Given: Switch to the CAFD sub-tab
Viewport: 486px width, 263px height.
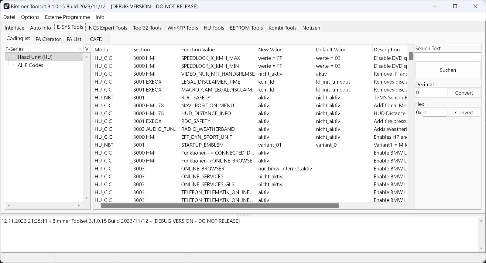Looking at the screenshot, I should (96, 39).
